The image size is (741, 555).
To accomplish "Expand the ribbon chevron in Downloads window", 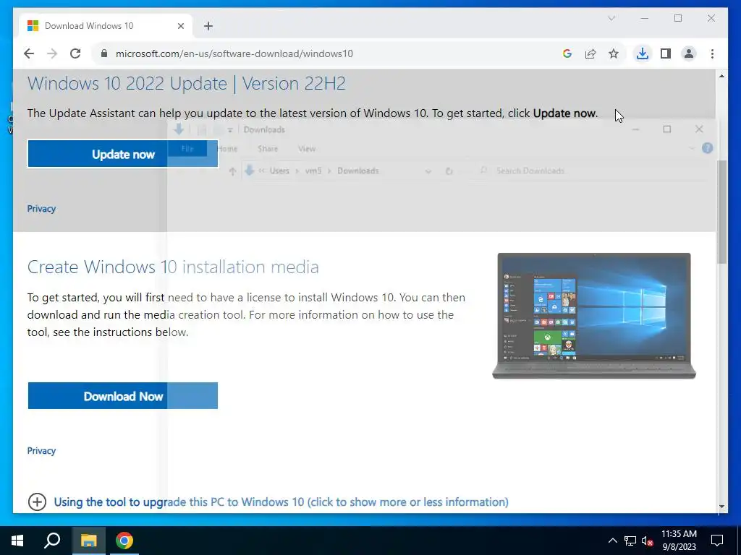I will (x=692, y=148).
